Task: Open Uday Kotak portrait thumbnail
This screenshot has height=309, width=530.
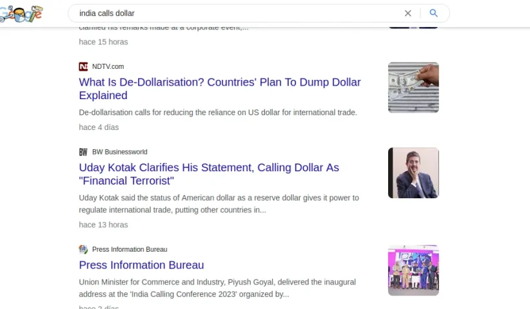Action: click(413, 173)
